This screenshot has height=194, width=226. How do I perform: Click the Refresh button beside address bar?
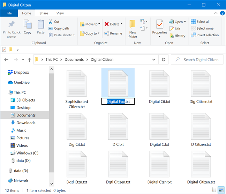163,60
